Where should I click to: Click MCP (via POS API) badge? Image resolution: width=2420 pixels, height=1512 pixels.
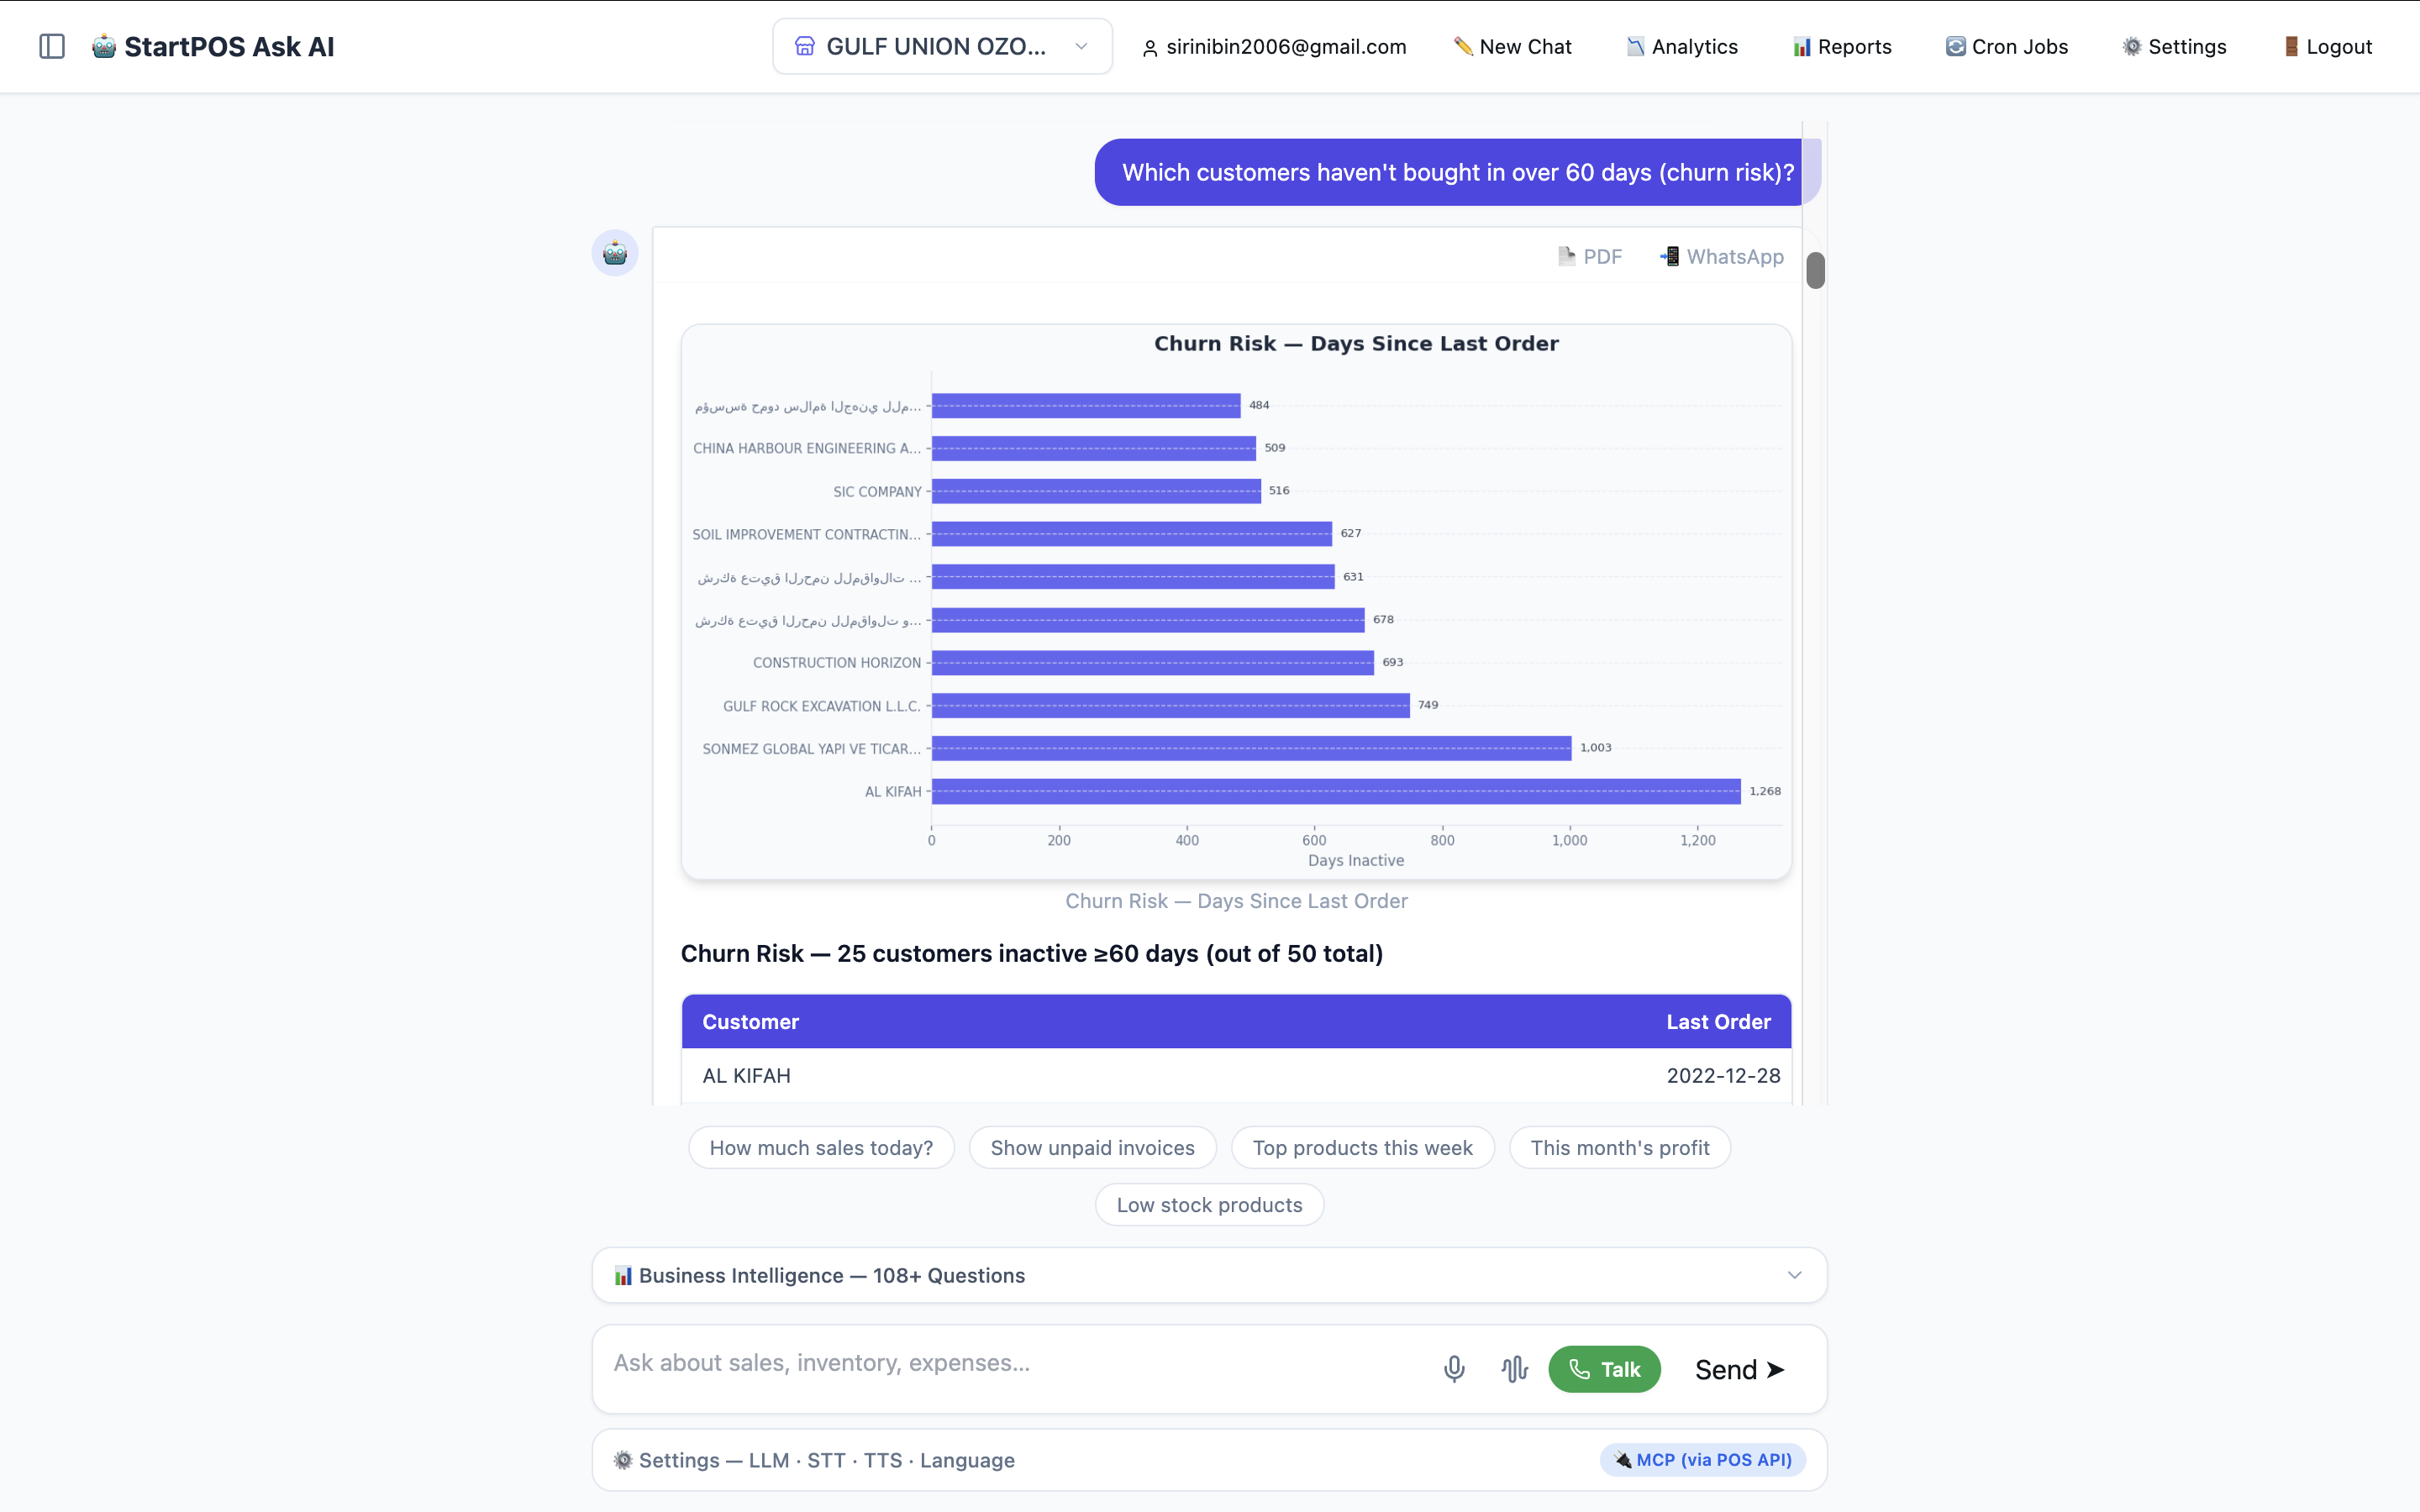[x=1703, y=1460]
